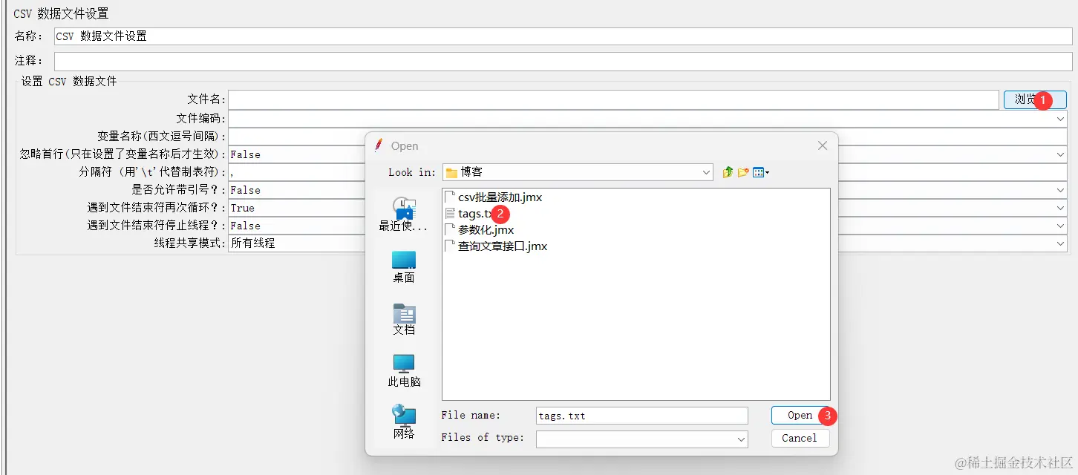Go to the 网络 network shortcut

[x=404, y=422]
